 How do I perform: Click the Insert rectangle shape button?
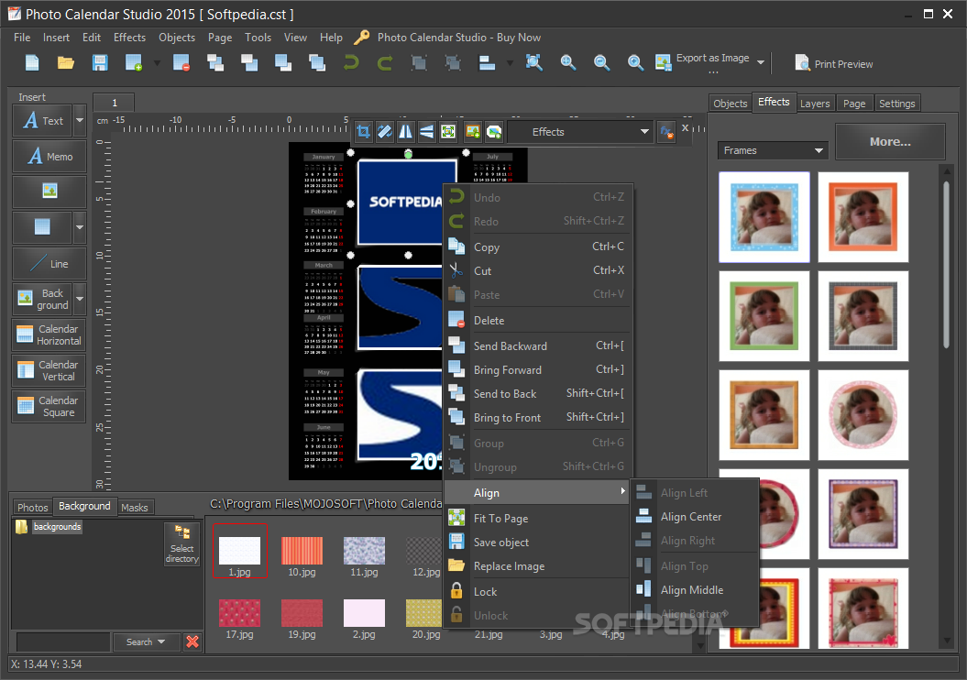pos(42,227)
